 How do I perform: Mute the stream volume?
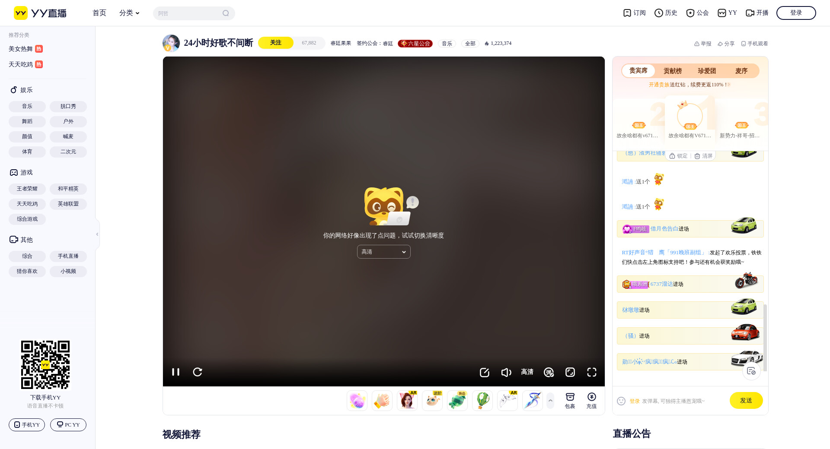coord(506,372)
